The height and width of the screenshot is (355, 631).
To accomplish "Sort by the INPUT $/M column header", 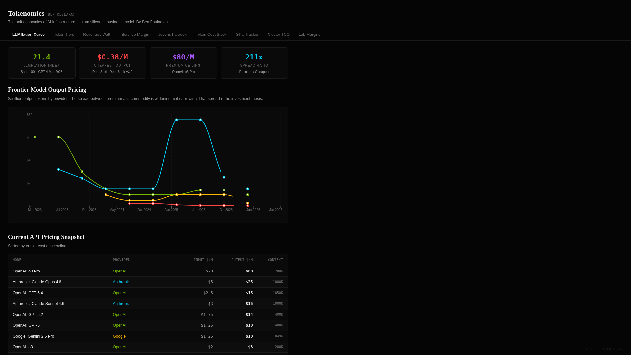I will (x=203, y=260).
